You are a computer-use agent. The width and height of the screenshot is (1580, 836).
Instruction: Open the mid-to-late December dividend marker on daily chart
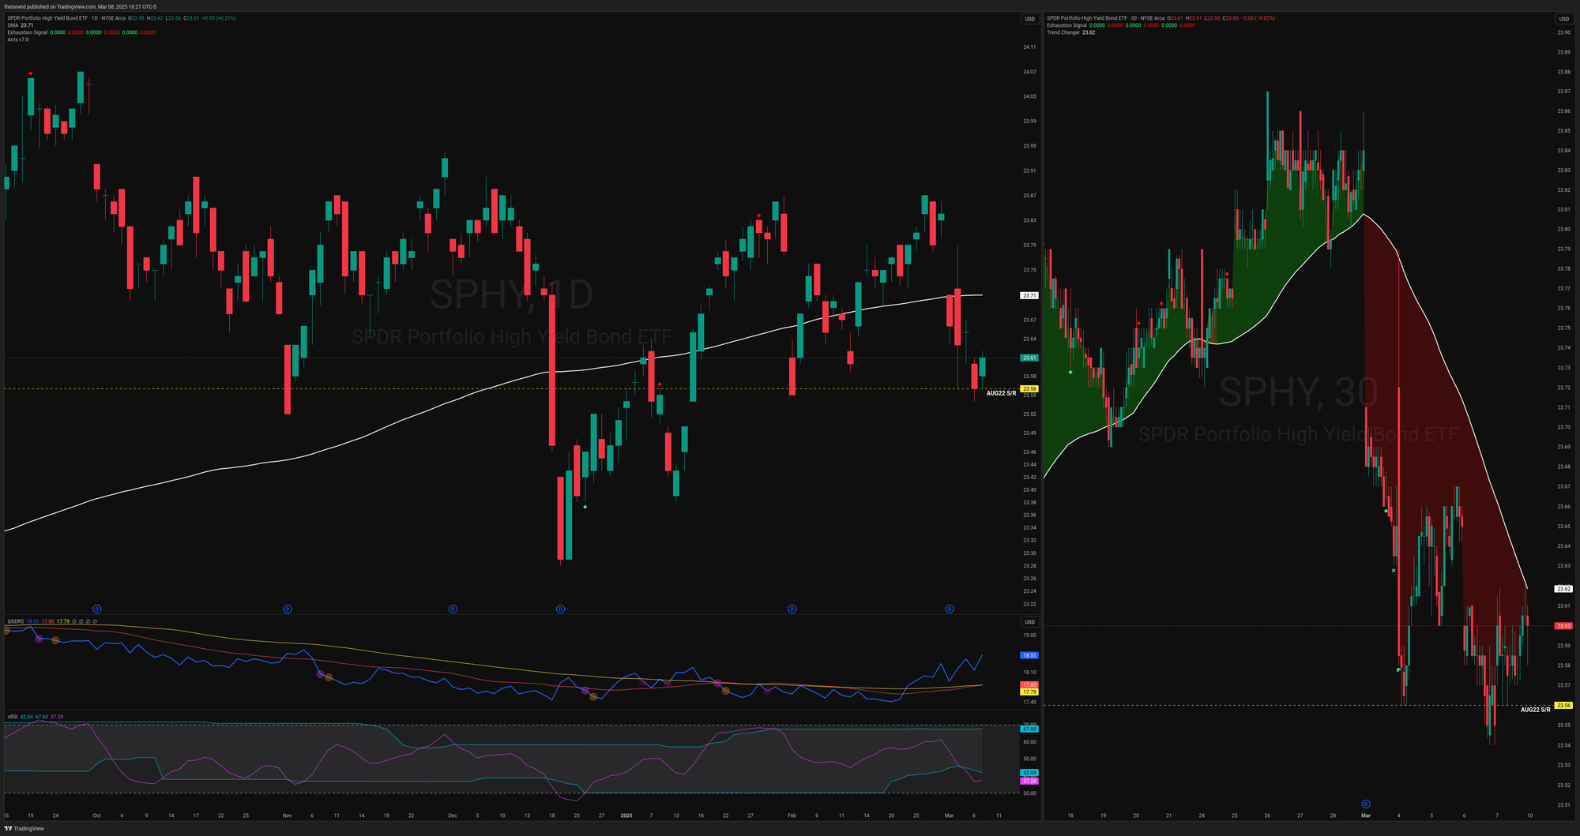coord(560,609)
